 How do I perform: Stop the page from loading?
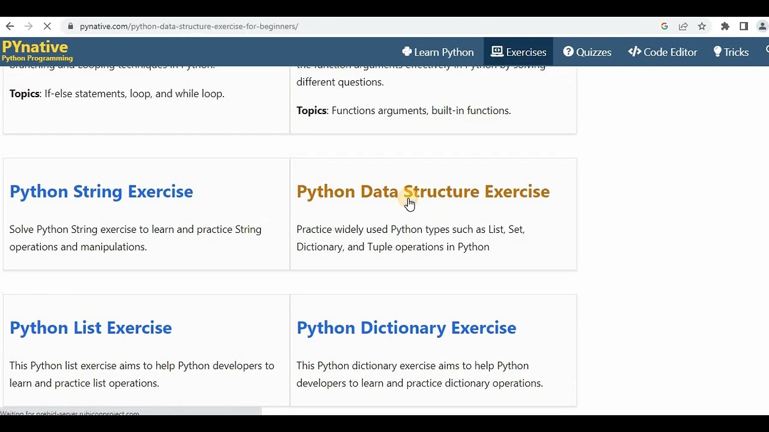coord(47,26)
